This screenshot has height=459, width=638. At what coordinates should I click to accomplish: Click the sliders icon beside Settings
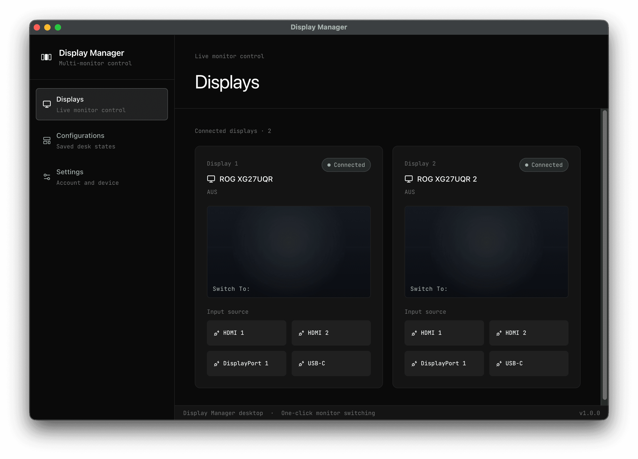tap(47, 177)
